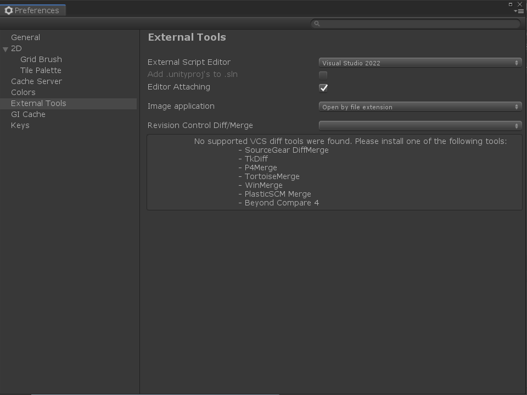Image resolution: width=527 pixels, height=395 pixels.
Task: Toggle Add .unityproj's to .sln checkbox
Action: [323, 75]
